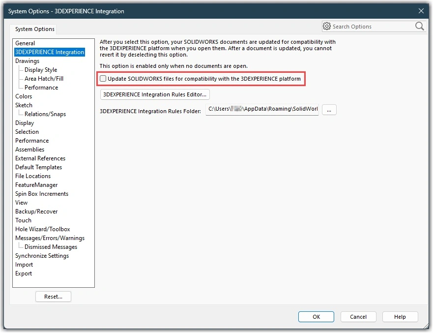Viewport: 433px width, 333px height.
Task: Select General in the options list
Action: coord(25,43)
